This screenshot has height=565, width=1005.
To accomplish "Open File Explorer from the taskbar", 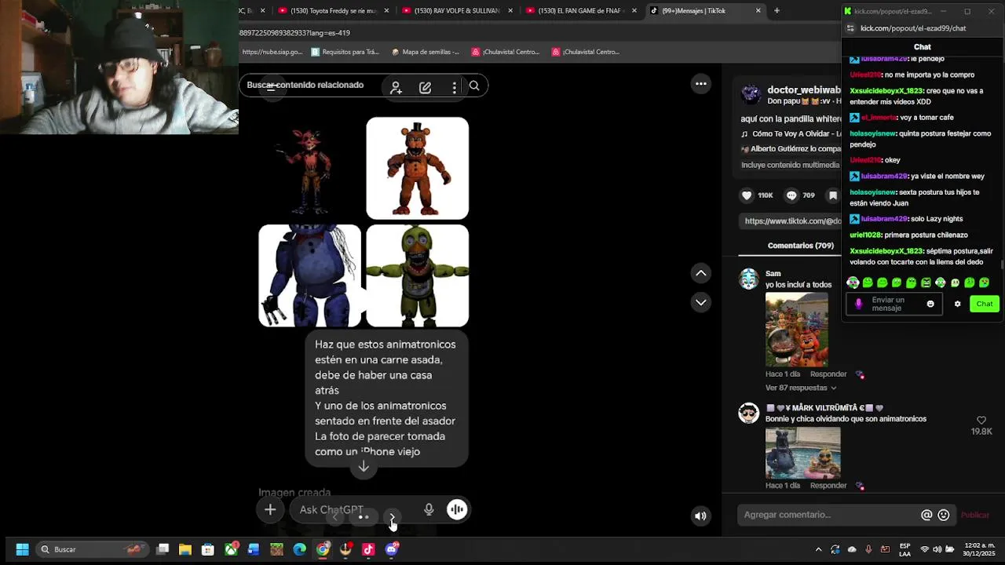I will click(x=185, y=549).
